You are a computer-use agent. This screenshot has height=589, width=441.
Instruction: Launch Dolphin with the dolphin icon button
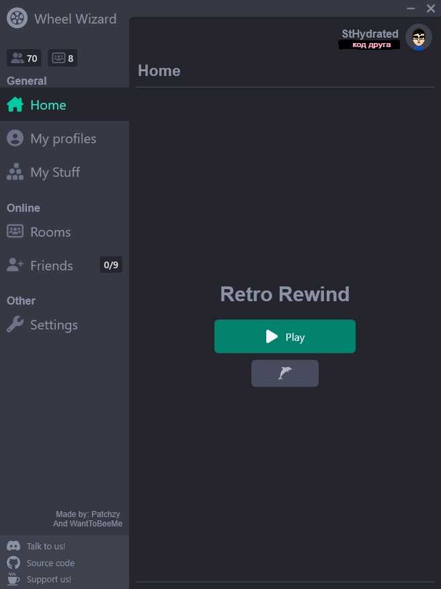(284, 373)
